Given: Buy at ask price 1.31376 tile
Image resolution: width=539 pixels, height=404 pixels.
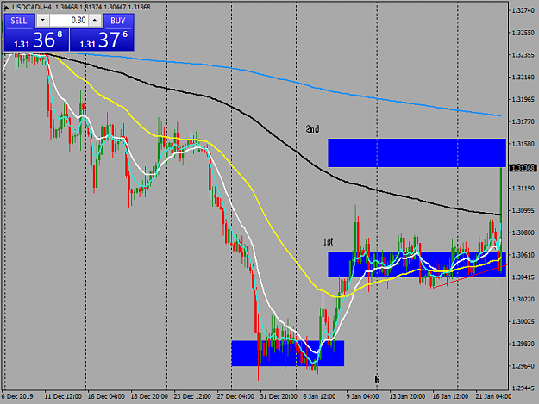Looking at the screenshot, I should (x=102, y=40).
